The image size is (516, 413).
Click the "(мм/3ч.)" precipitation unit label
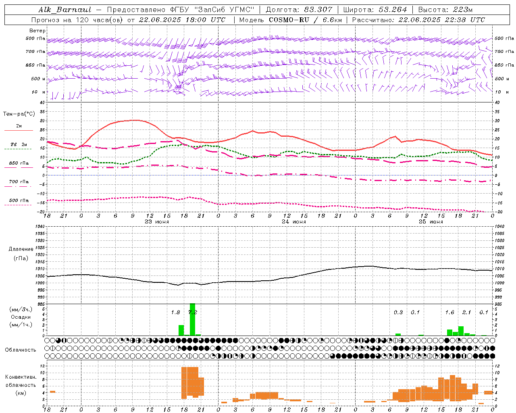(21, 309)
